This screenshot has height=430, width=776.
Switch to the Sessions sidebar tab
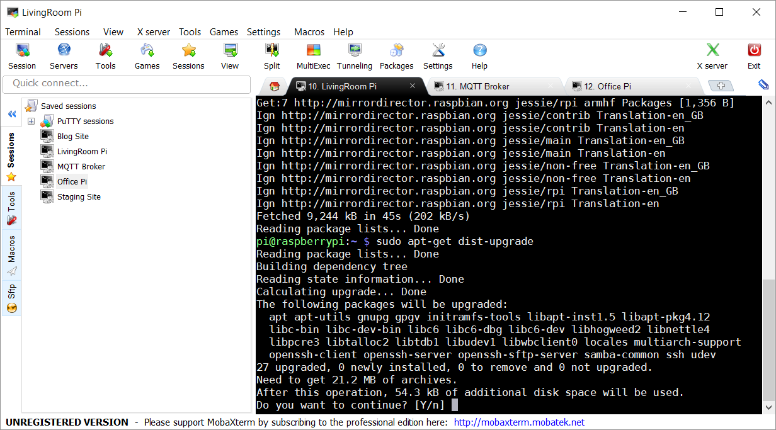pos(11,156)
